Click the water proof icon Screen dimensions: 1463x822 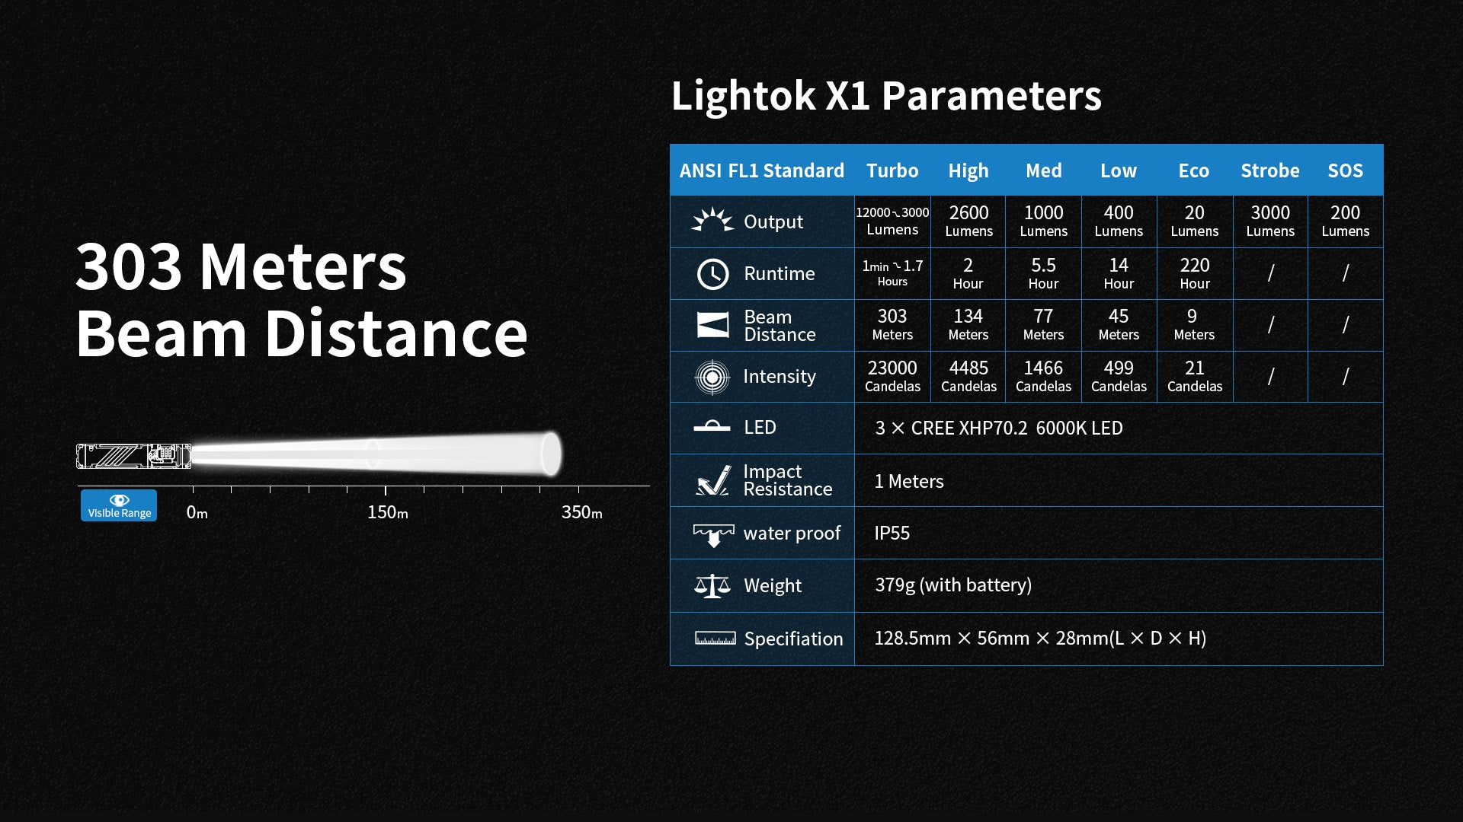pos(713,534)
